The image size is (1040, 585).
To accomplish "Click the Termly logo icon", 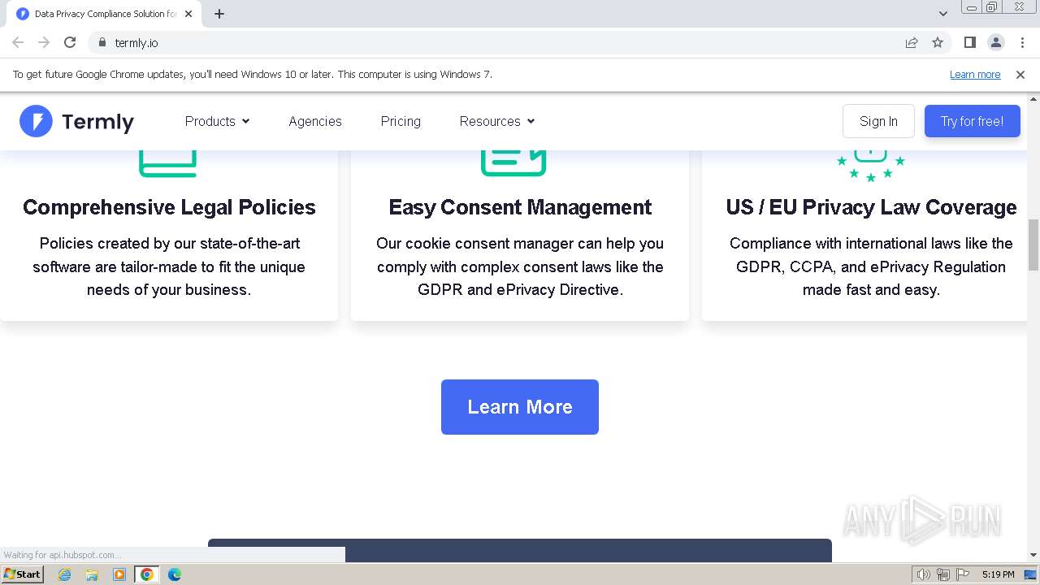I will pos(36,121).
